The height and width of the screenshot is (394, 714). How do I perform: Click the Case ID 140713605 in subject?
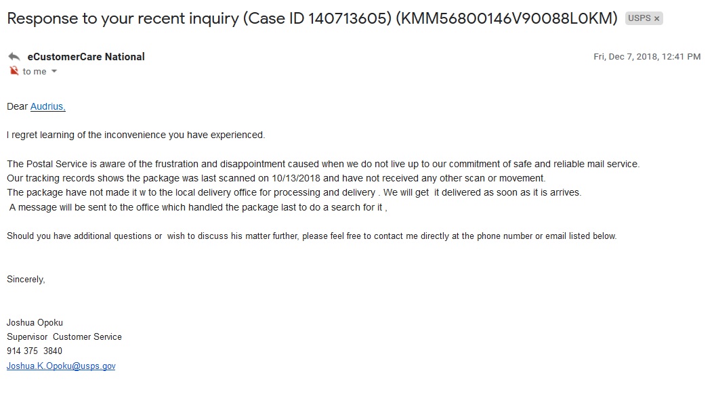coord(318,19)
